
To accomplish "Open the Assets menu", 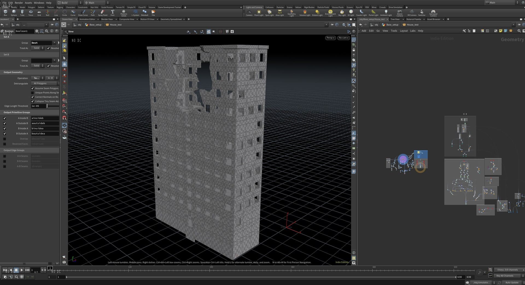I will click(28, 3).
